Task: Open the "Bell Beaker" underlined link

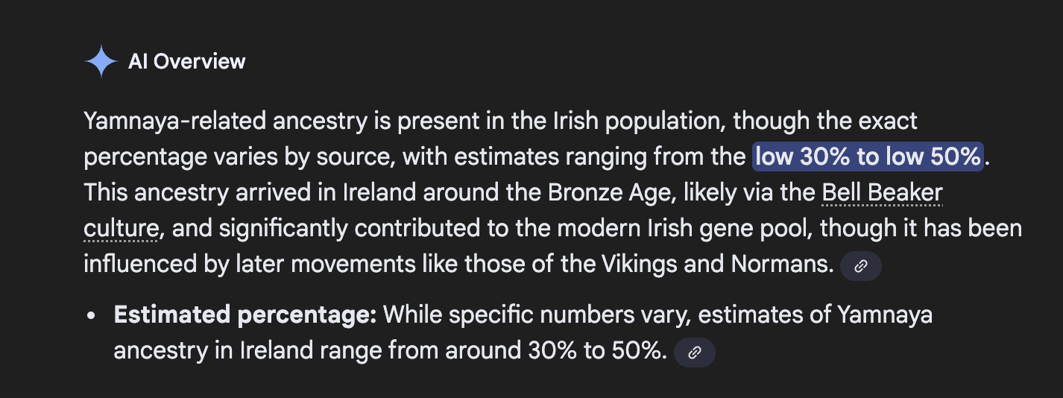Action: 882,193
